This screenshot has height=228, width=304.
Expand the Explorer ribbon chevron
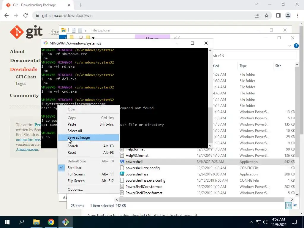(x=290, y=46)
